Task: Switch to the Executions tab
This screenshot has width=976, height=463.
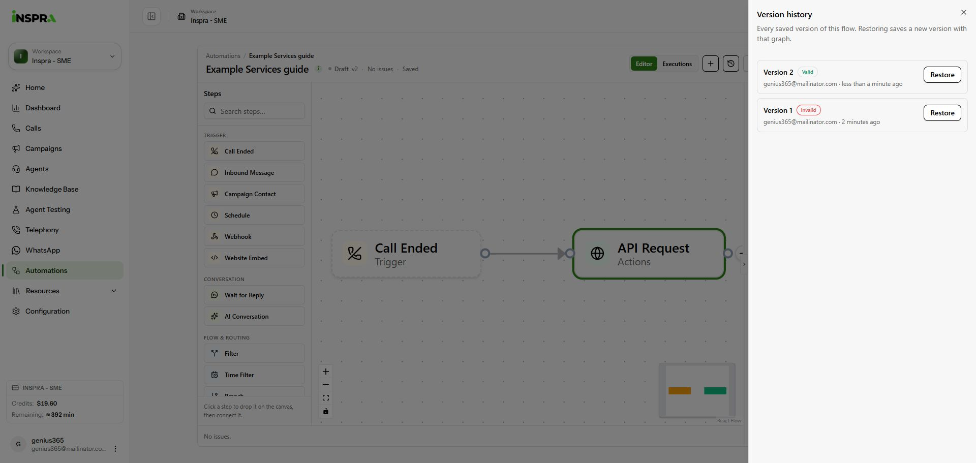Action: (677, 64)
